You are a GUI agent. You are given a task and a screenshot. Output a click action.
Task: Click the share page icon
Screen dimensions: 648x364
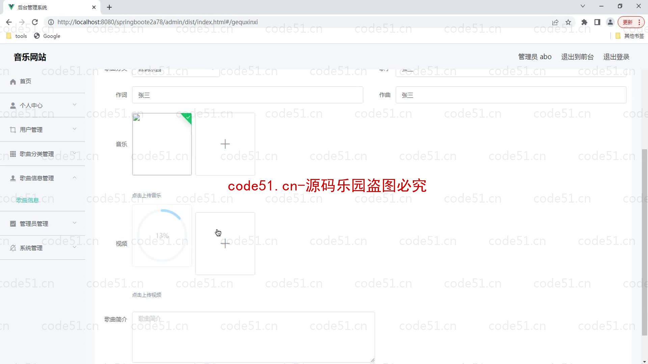point(555,22)
